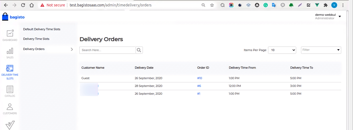353x130 pixels.
Task: Select Delivery Orders submenu item
Action: pyautogui.click(x=34, y=49)
